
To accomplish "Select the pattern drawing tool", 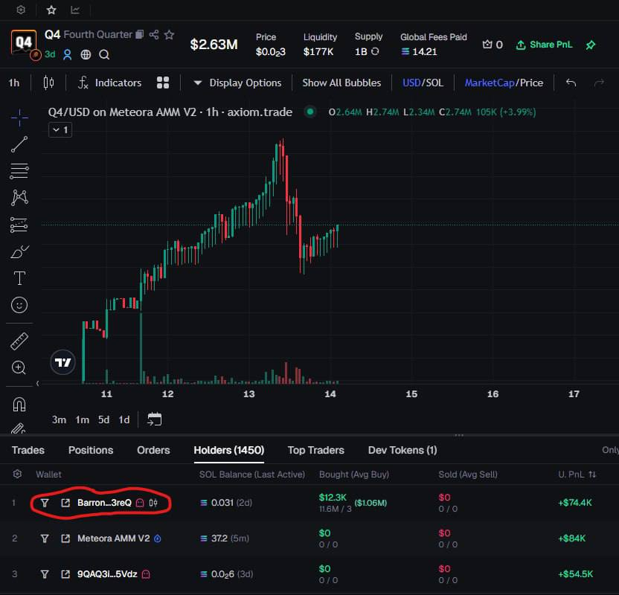I will click(19, 198).
